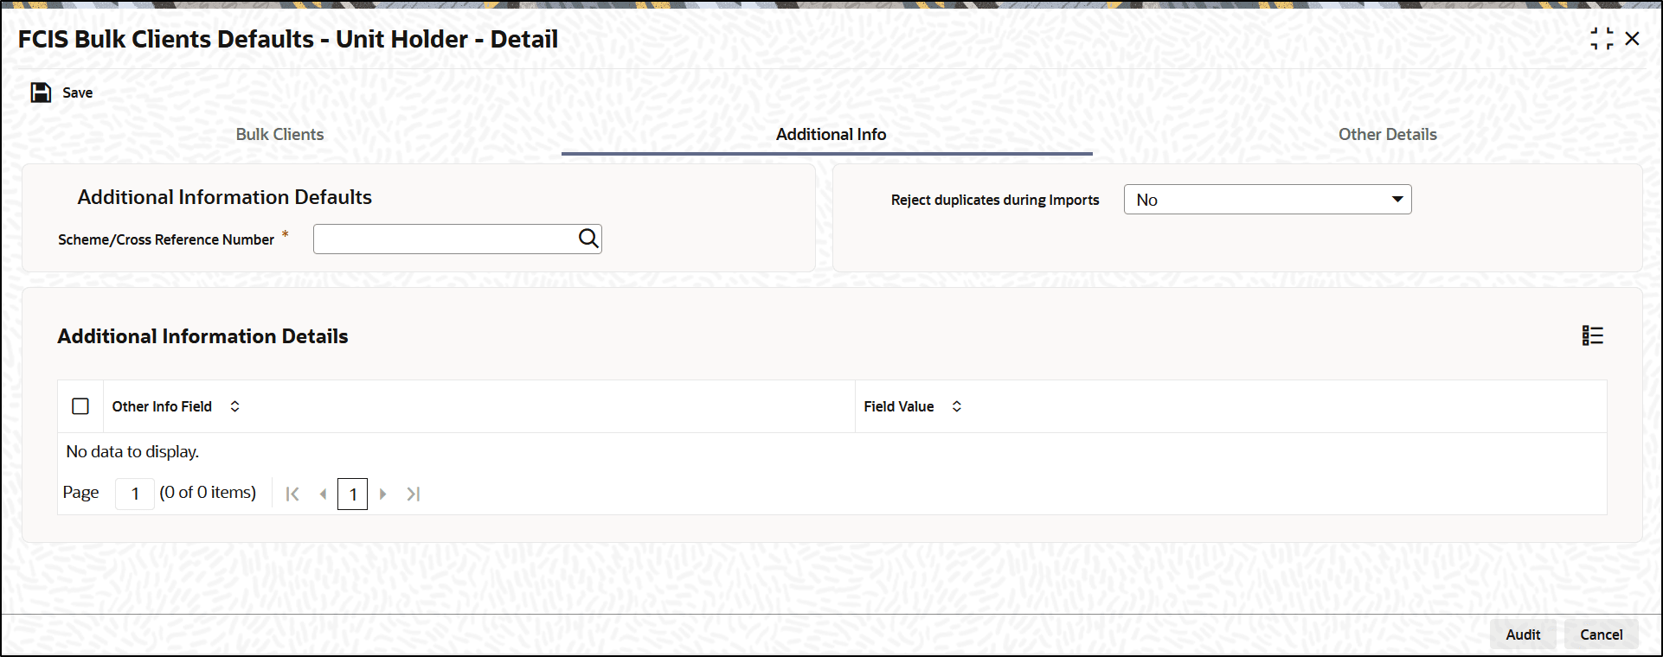Close the Bulk Clients Defaults window
Image resolution: width=1663 pixels, height=657 pixels.
pyautogui.click(x=1632, y=38)
